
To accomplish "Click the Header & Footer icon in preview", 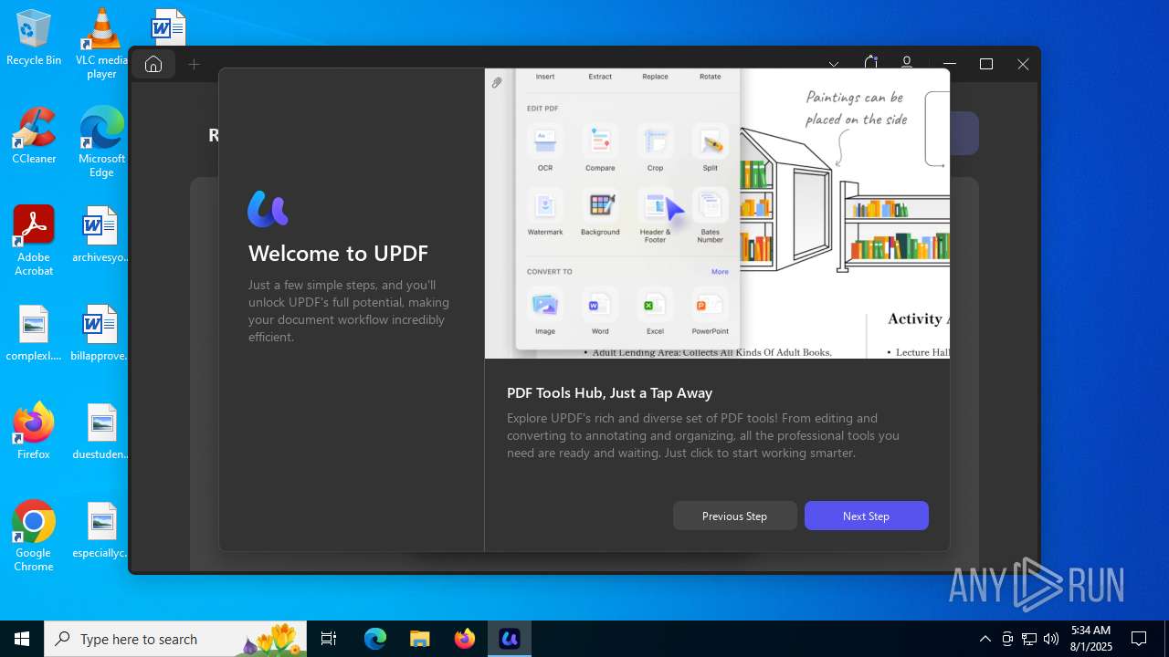I will coord(655,205).
